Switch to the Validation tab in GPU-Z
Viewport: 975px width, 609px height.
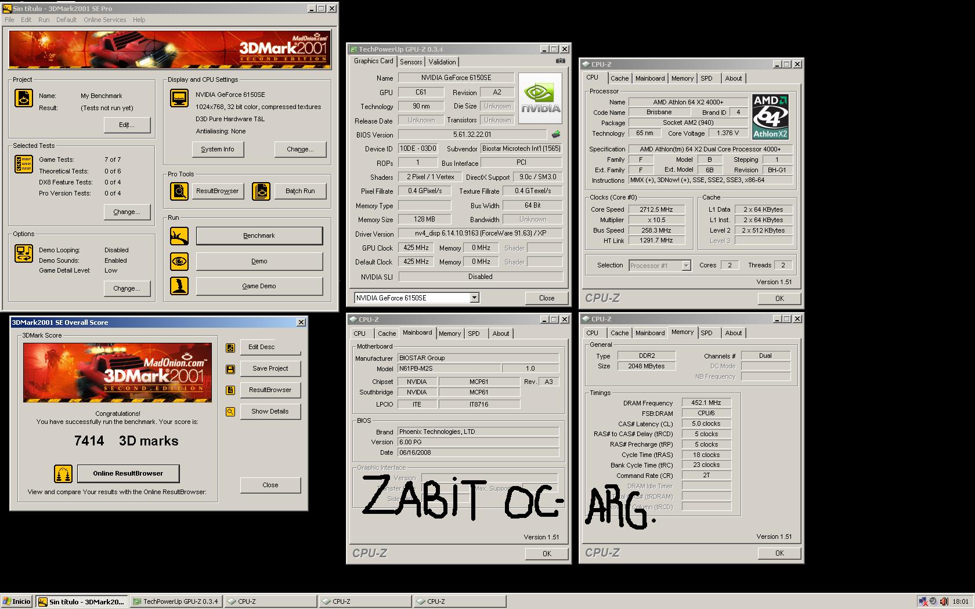(442, 62)
